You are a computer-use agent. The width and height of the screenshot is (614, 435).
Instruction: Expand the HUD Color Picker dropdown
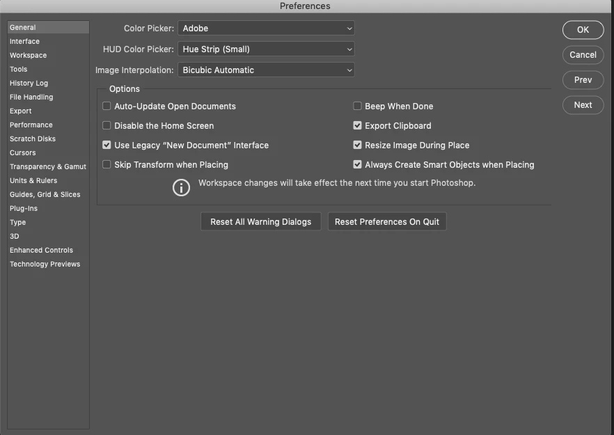(x=266, y=49)
